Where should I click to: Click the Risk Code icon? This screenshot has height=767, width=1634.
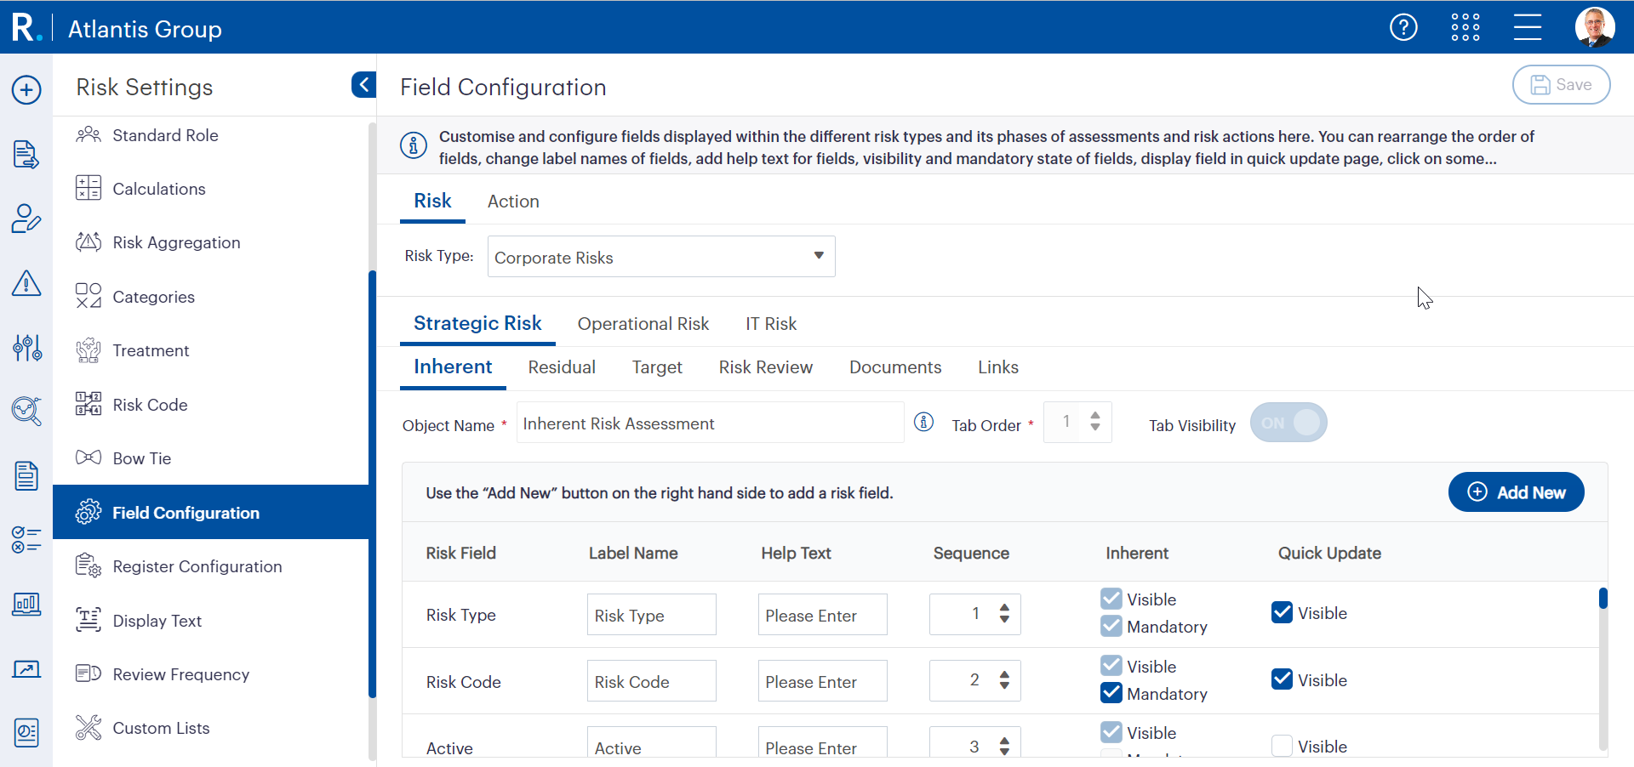pos(89,404)
